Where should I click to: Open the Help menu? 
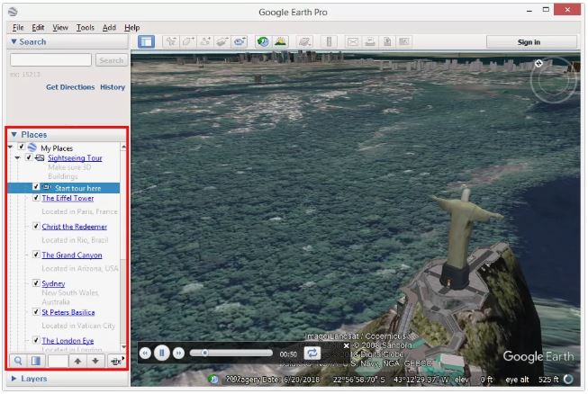(x=132, y=27)
